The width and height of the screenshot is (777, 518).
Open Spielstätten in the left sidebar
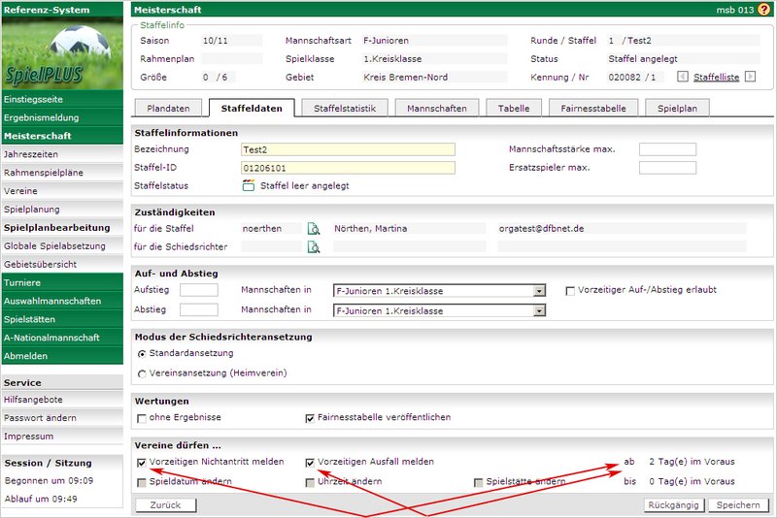30,319
